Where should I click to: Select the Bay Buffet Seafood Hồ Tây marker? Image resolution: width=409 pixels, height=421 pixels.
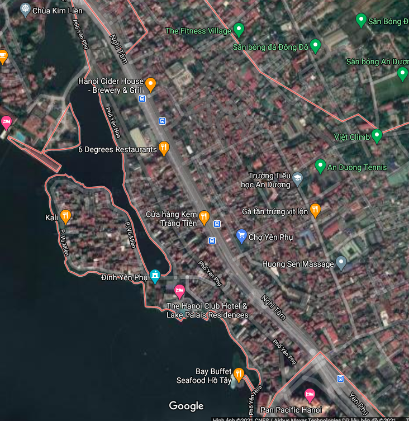click(x=239, y=375)
